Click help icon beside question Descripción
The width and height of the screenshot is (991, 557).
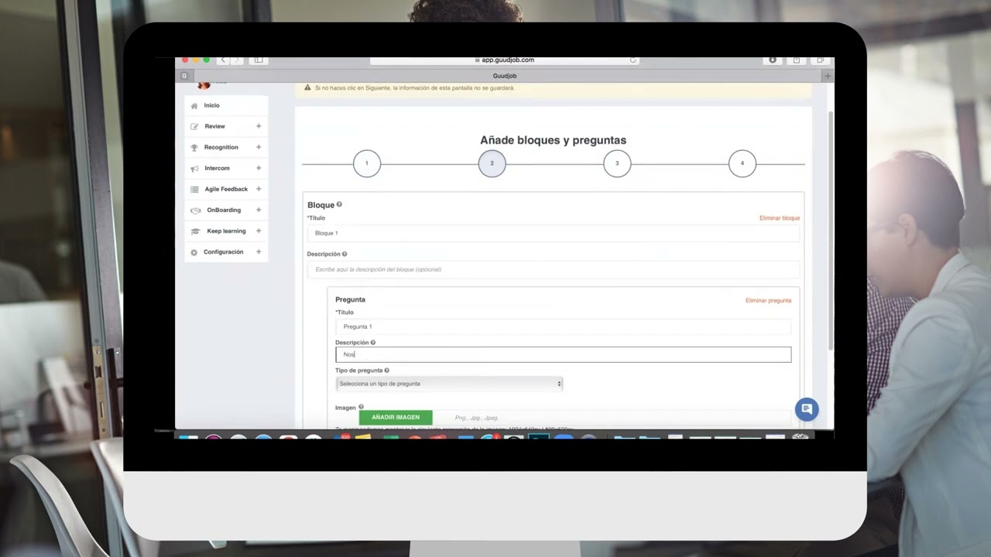tap(372, 342)
